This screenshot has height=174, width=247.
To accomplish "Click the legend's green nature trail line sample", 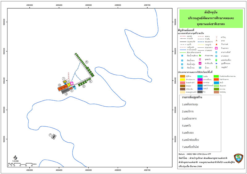I will click(x=183, y=53).
